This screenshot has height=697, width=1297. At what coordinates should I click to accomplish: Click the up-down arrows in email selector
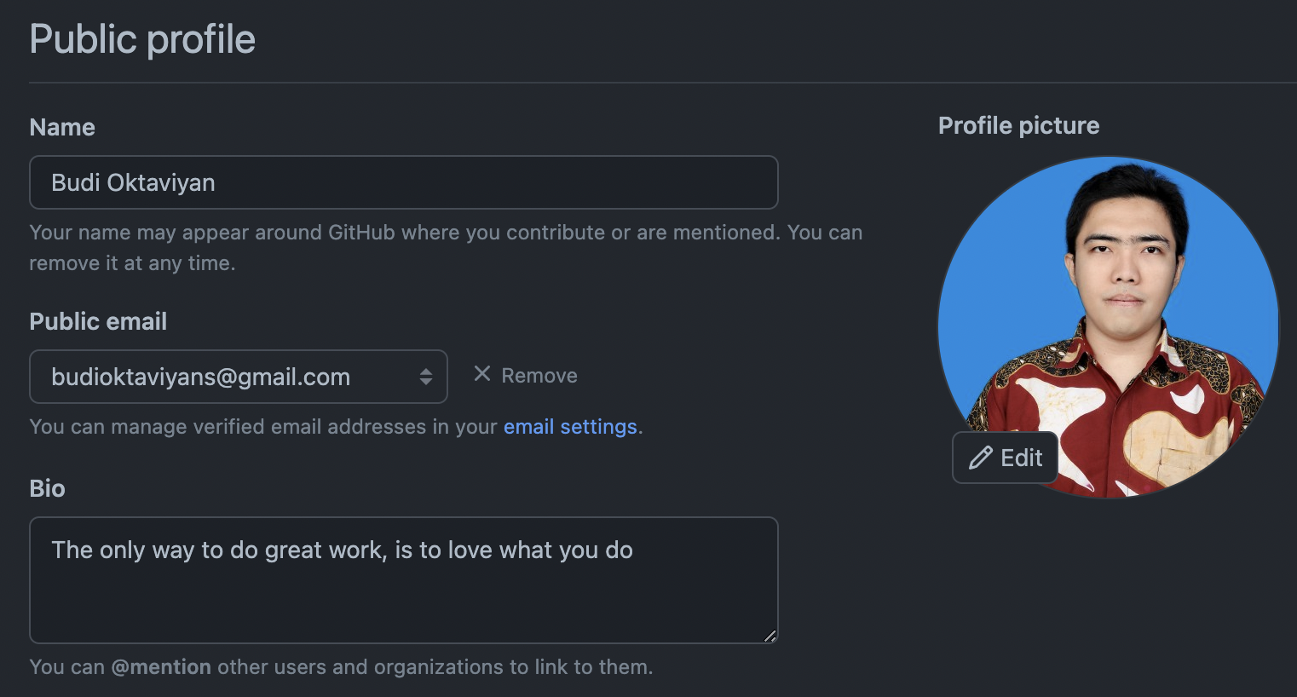pos(425,376)
